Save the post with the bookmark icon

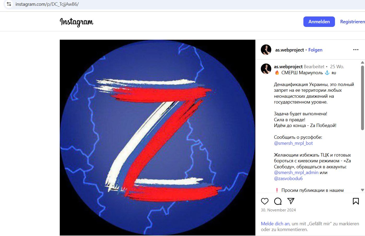(356, 201)
